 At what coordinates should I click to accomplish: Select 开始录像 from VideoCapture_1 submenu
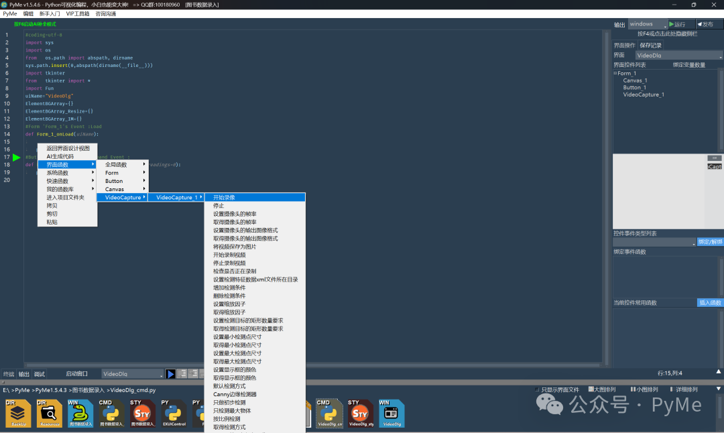tap(255, 197)
